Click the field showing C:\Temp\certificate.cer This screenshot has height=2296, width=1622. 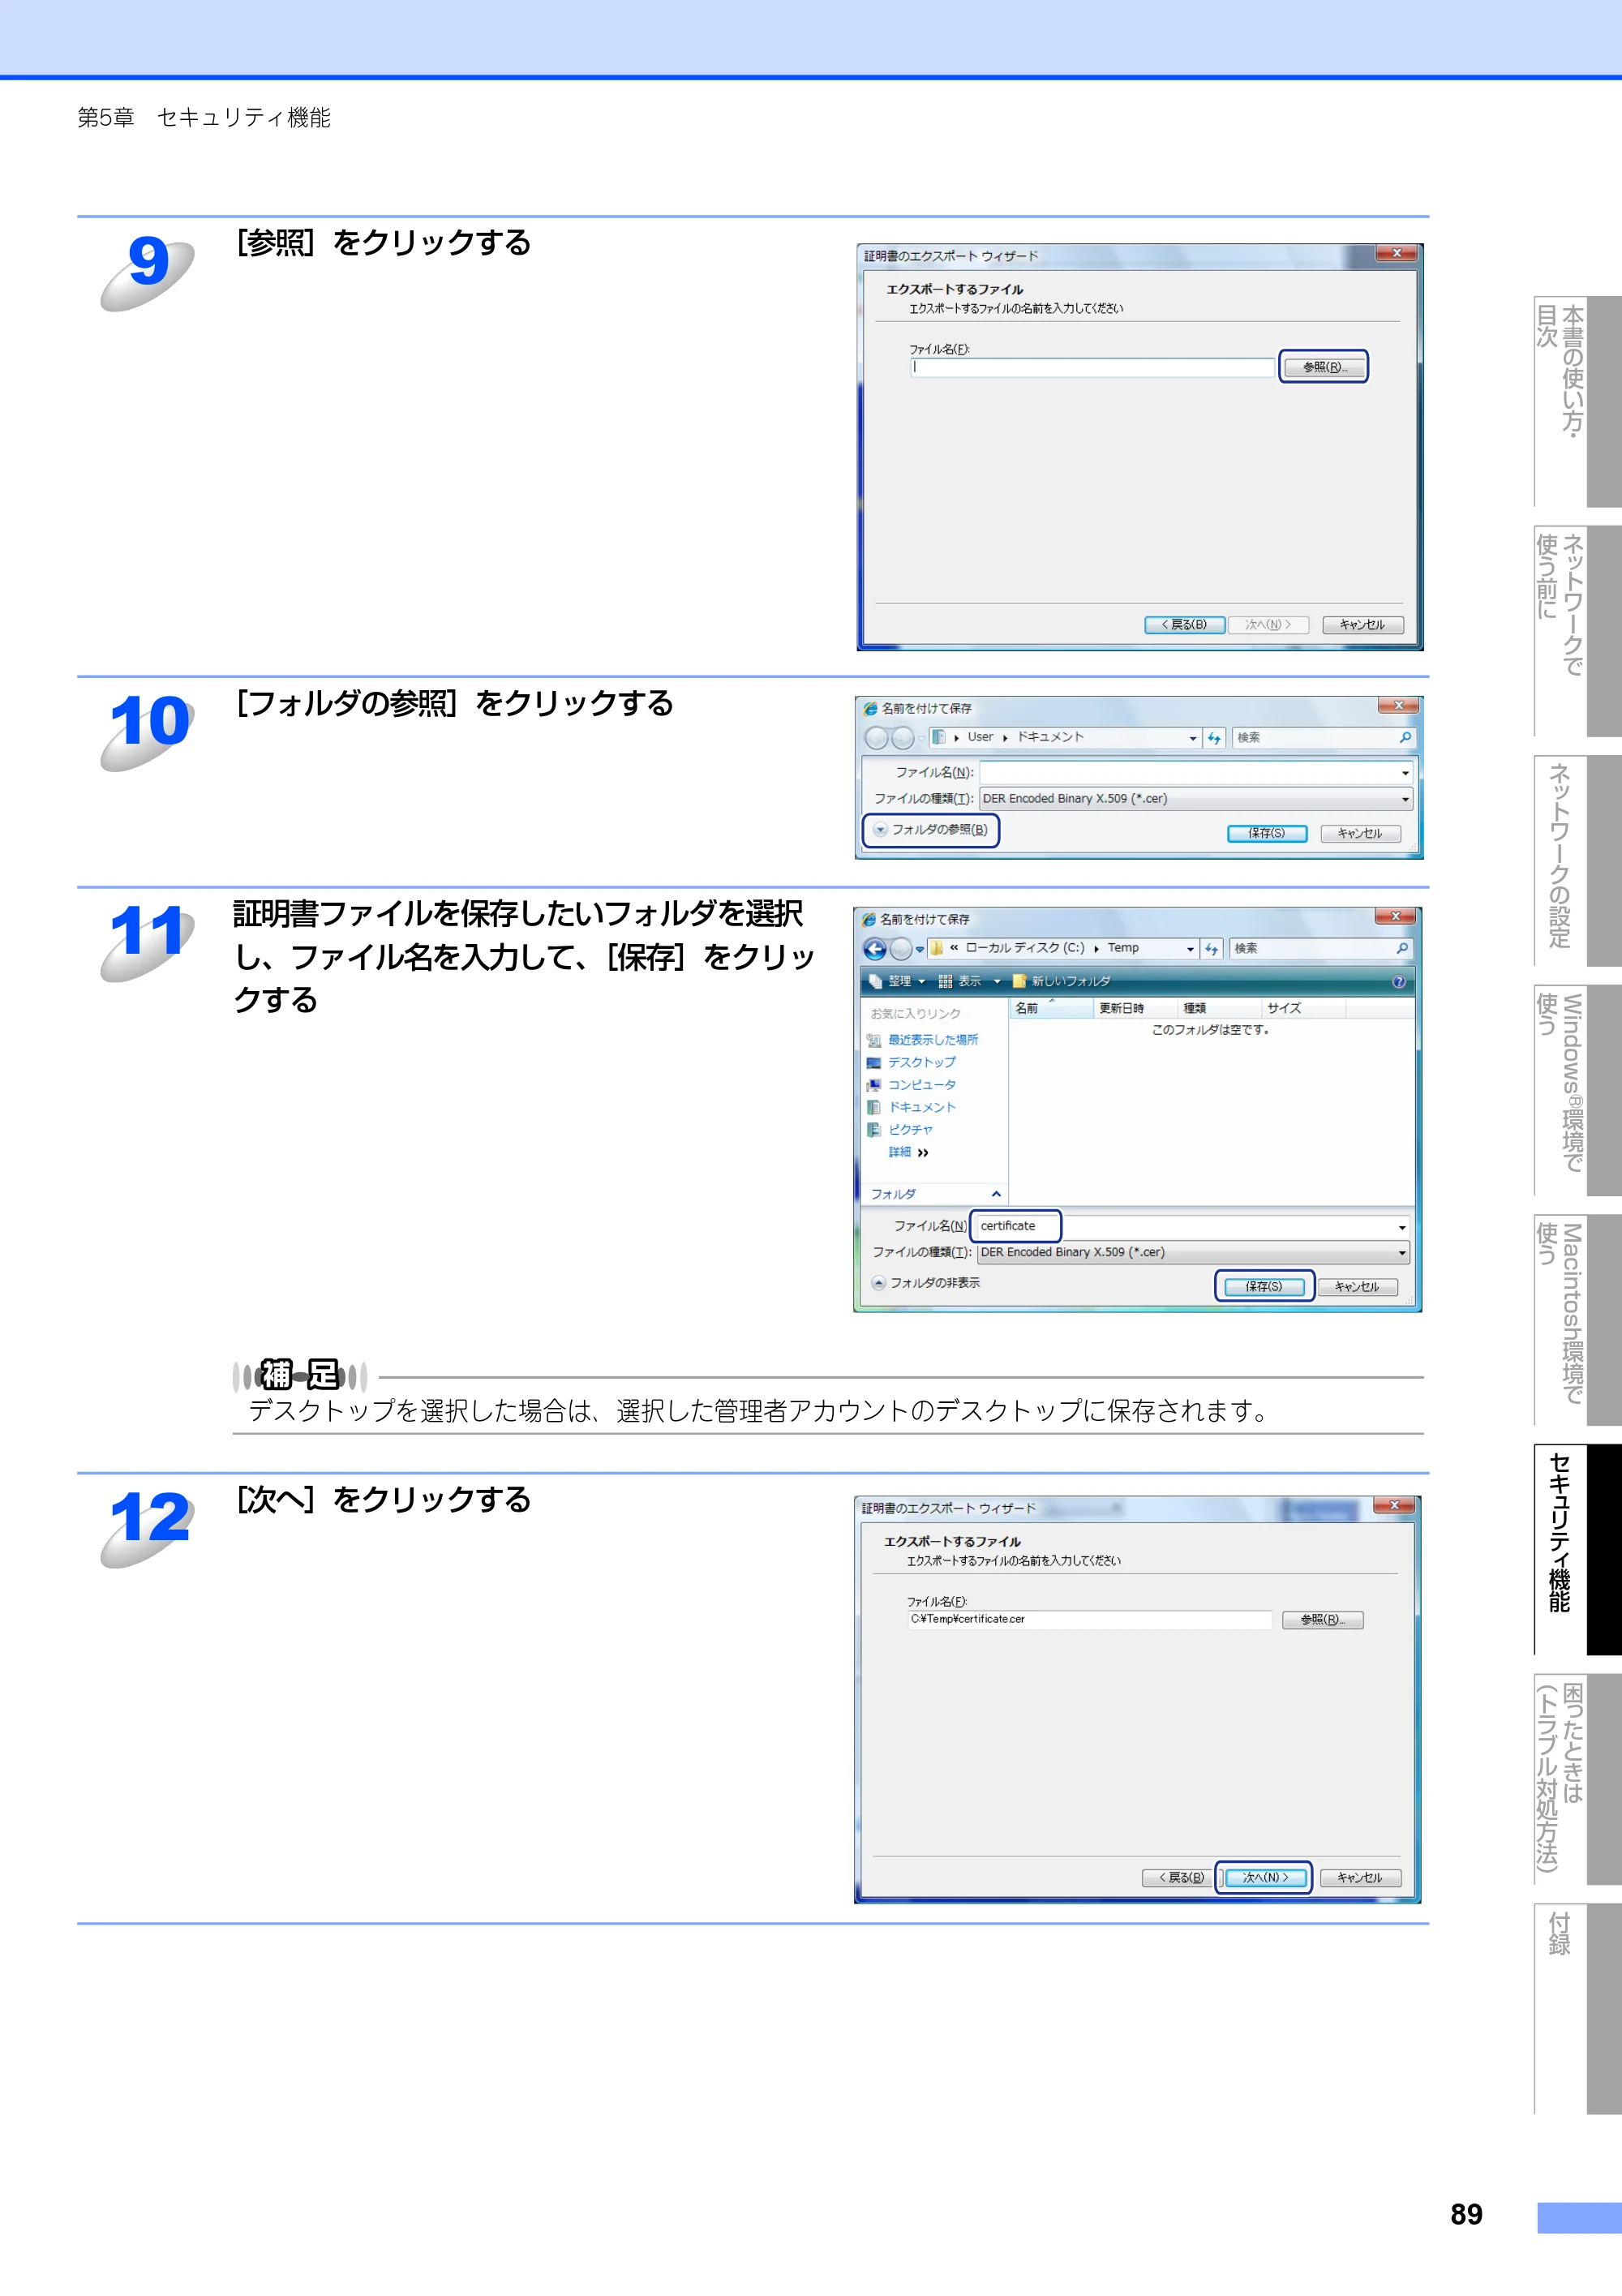1089,1619
